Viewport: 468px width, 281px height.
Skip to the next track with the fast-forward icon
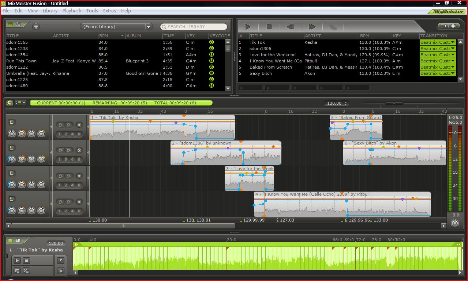click(x=312, y=27)
